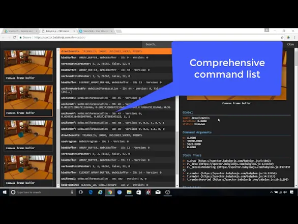Click the Secure lock icon in the address bar

coord(20,38)
